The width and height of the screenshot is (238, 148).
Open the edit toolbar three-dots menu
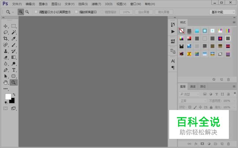[5, 89]
